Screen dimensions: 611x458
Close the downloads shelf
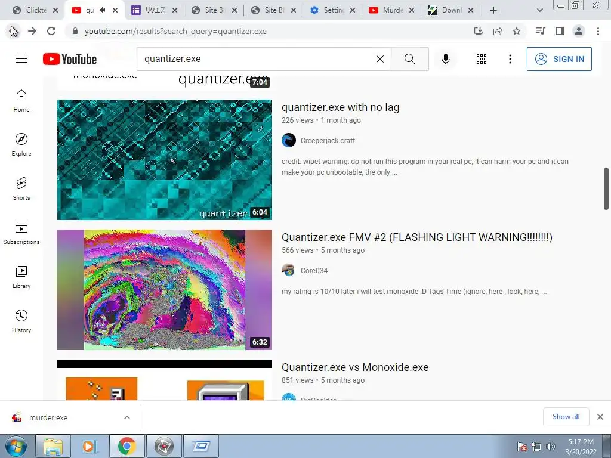600,417
